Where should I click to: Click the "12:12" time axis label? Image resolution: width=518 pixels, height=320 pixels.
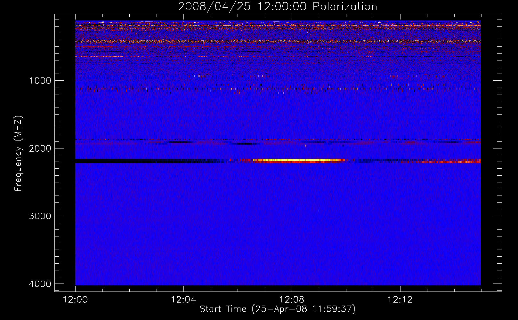pyautogui.click(x=400, y=300)
